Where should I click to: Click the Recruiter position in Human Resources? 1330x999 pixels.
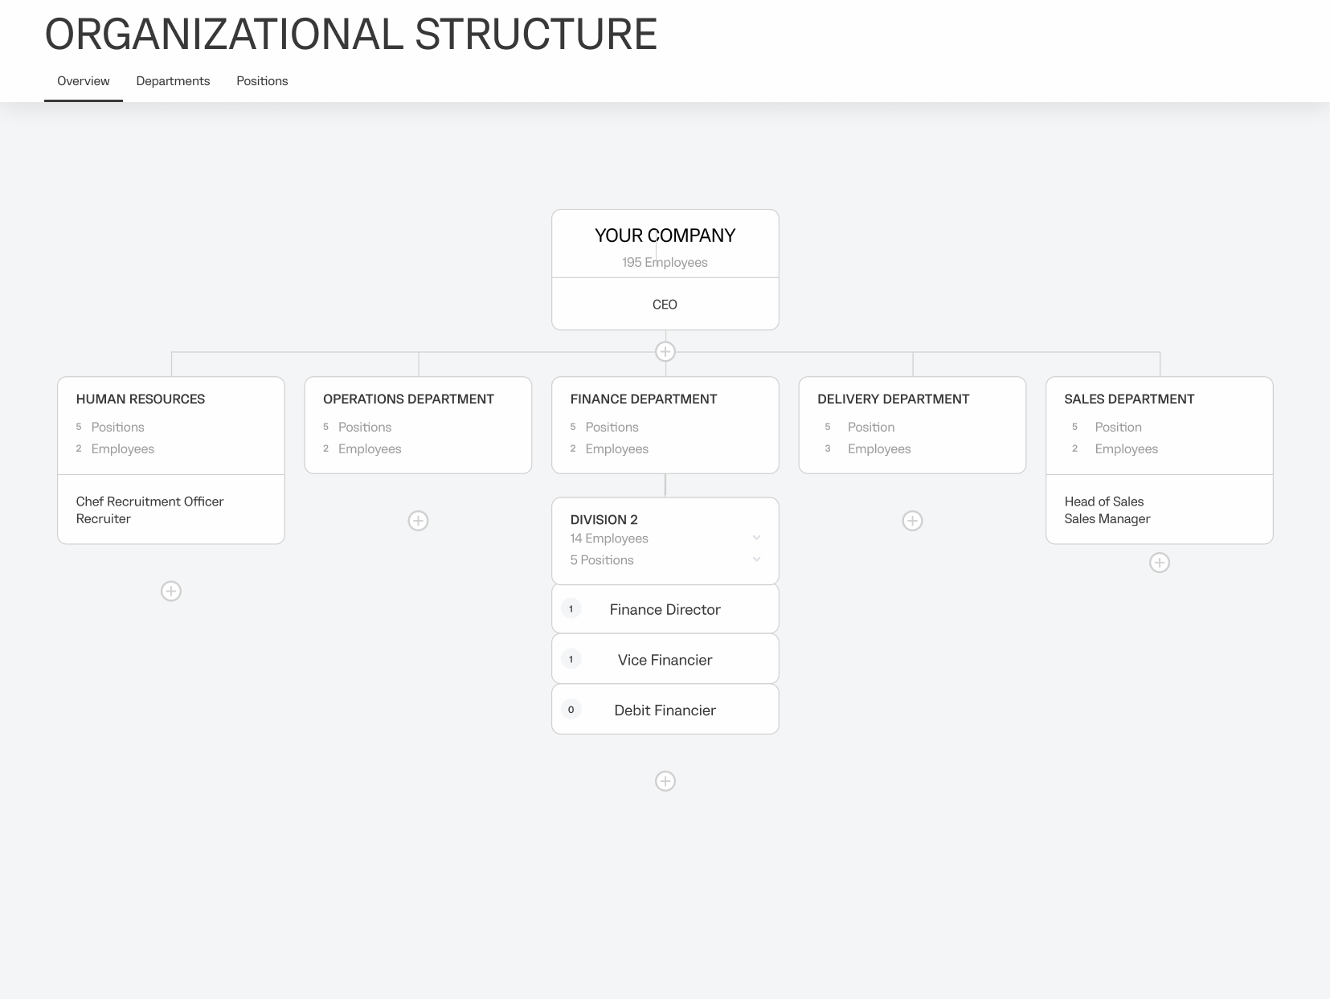click(x=103, y=519)
